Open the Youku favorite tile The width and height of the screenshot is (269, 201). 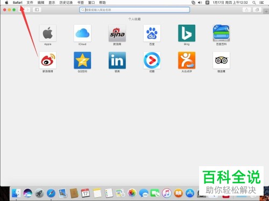(x=152, y=60)
